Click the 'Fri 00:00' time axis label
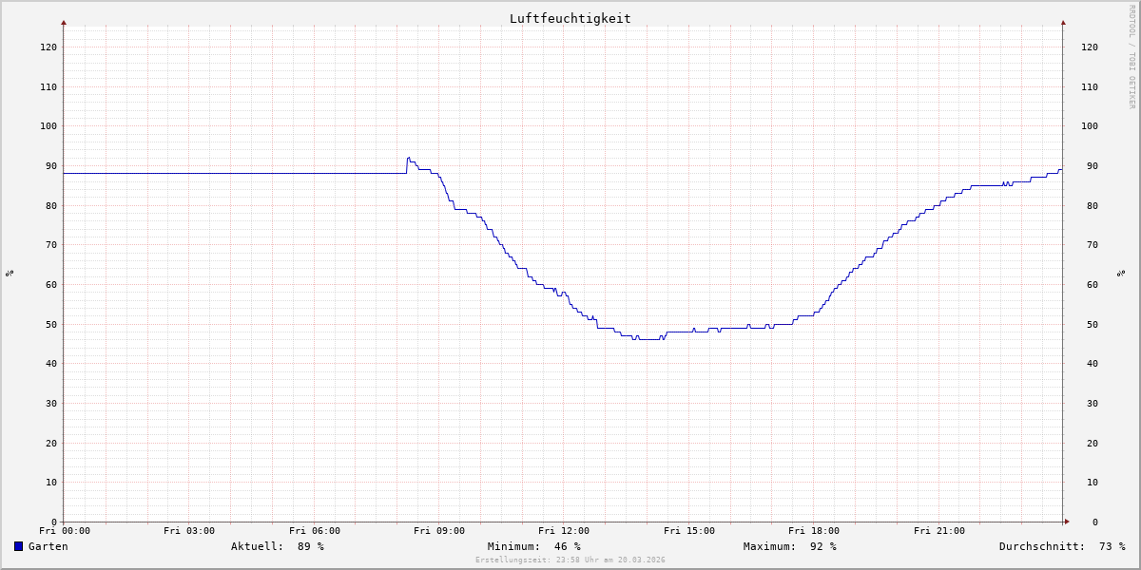The width and height of the screenshot is (1141, 570). click(65, 531)
